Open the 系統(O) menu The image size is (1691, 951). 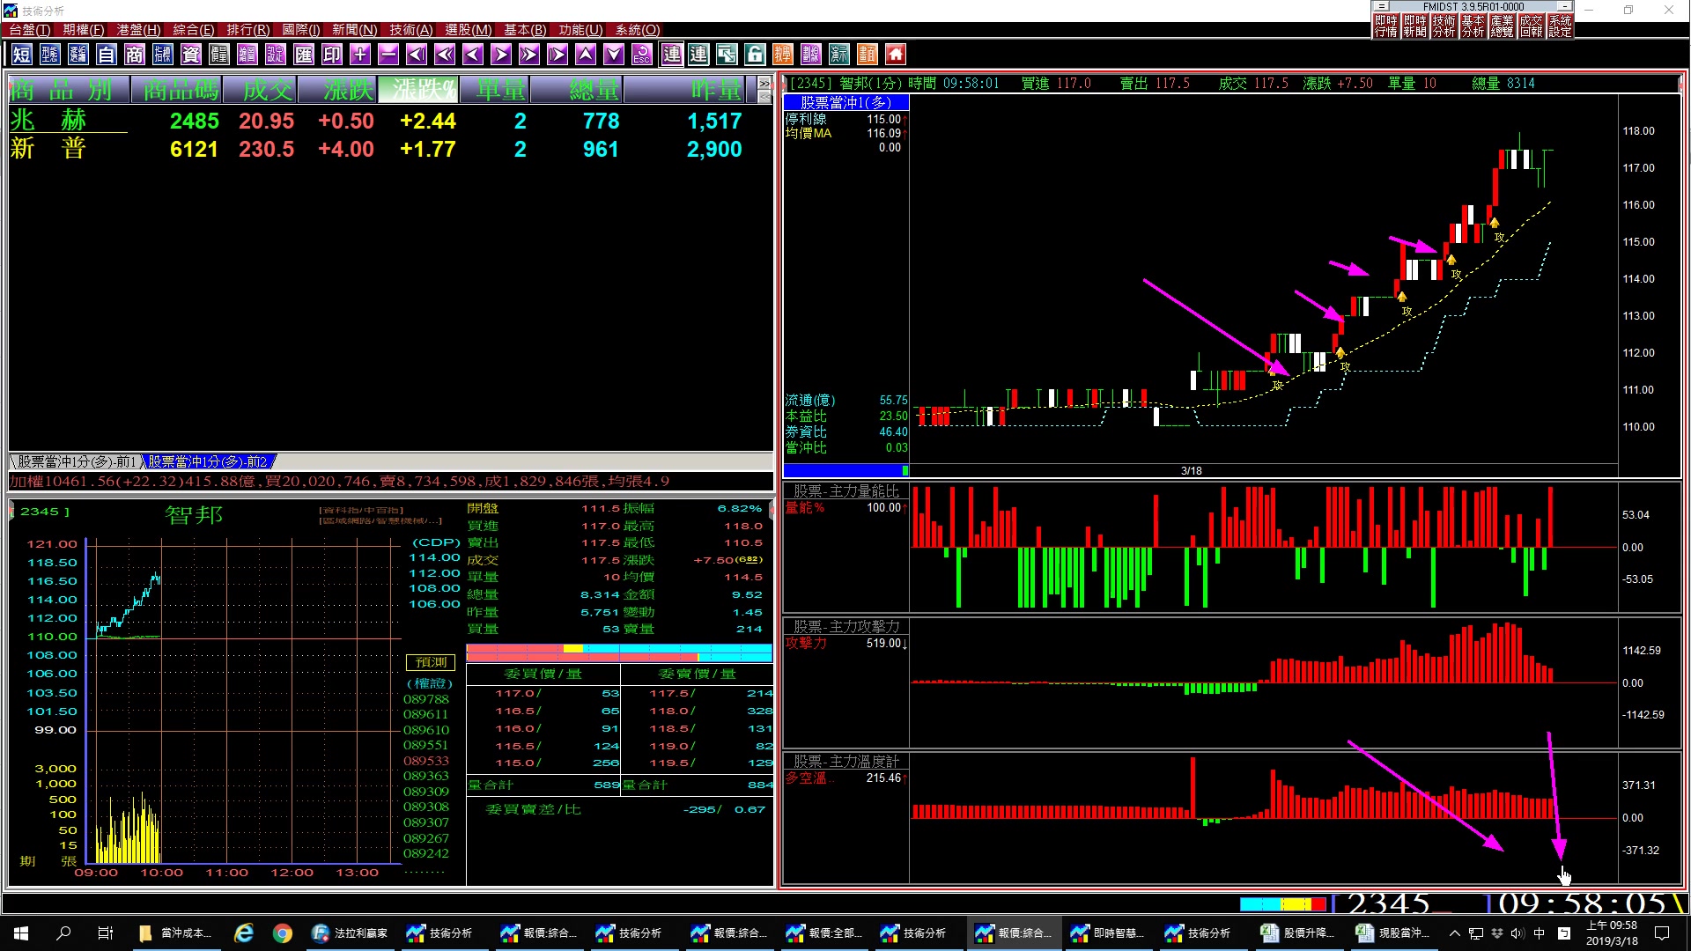pyautogui.click(x=638, y=30)
